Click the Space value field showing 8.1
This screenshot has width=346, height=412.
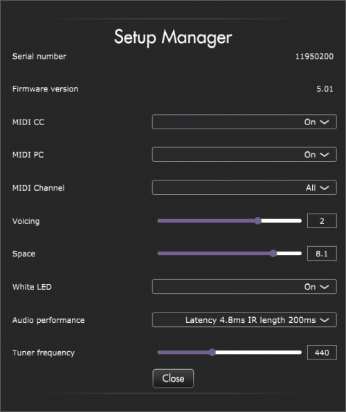pos(322,253)
